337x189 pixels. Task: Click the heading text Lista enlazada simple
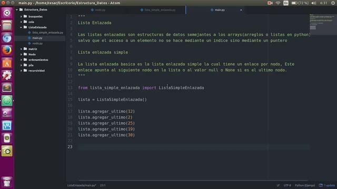point(103,52)
